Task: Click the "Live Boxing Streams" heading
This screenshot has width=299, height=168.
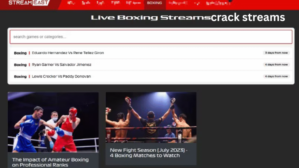Action: pyautogui.click(x=151, y=17)
